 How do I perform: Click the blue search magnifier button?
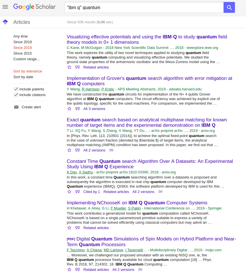(x=229, y=7)
